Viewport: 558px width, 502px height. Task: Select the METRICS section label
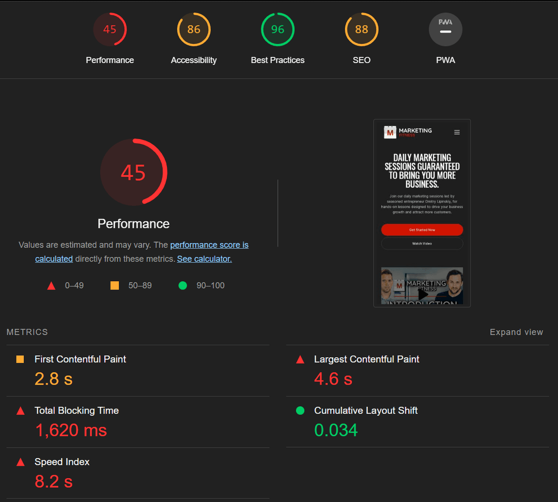[27, 332]
